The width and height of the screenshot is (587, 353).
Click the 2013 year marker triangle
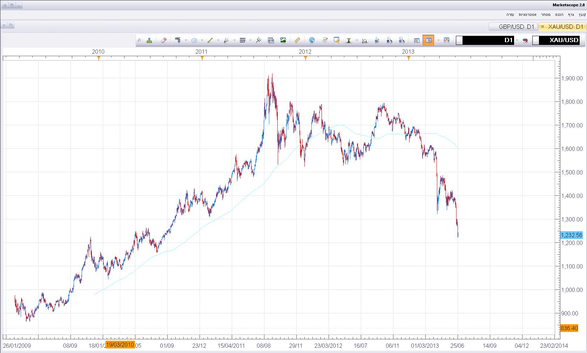point(409,58)
